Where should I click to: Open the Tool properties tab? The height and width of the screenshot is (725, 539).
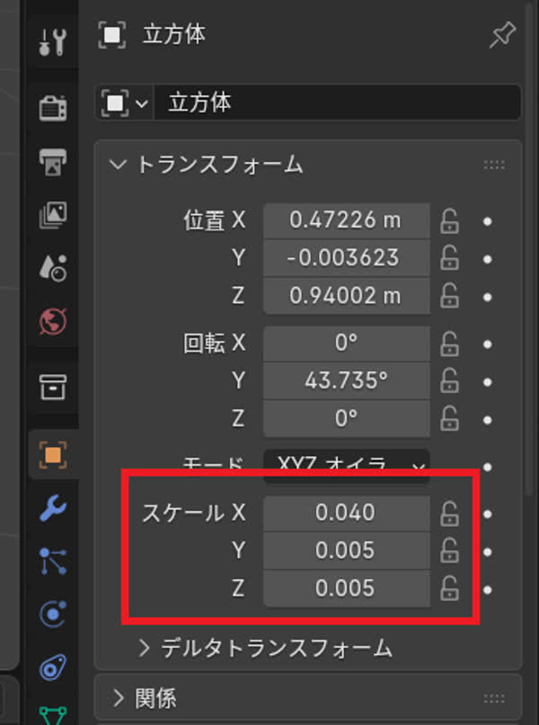point(53,42)
